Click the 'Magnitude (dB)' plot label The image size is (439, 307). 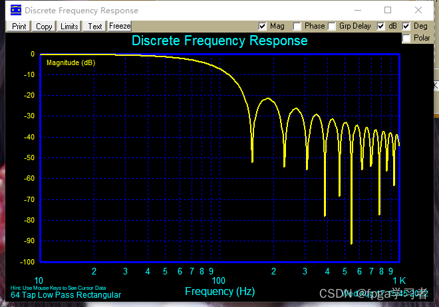[x=71, y=62]
